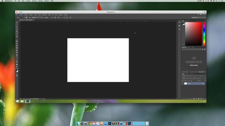Toggle the Brush panel from options bar
225x126 pixels.
(26, 17)
